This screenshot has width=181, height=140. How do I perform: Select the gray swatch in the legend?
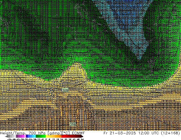(11, 136)
